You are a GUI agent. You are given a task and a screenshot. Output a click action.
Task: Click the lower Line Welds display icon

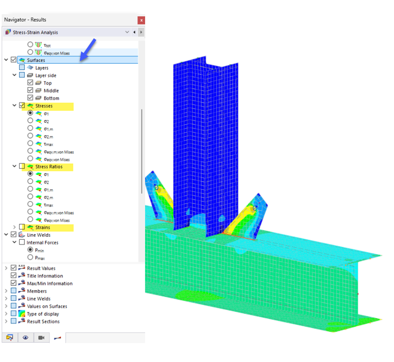click(x=22, y=298)
